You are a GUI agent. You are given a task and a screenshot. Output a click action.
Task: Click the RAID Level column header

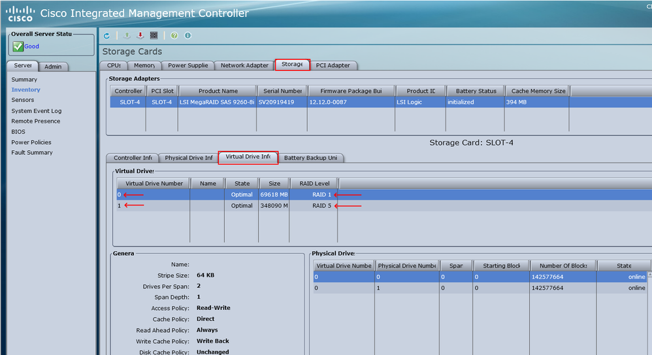[x=314, y=183]
